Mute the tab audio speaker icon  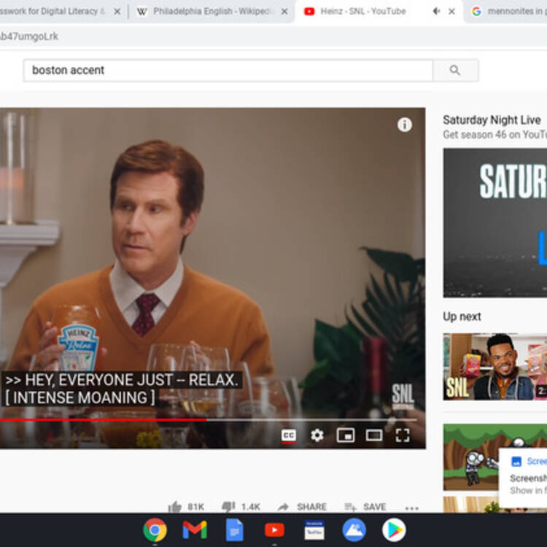pyautogui.click(x=436, y=12)
